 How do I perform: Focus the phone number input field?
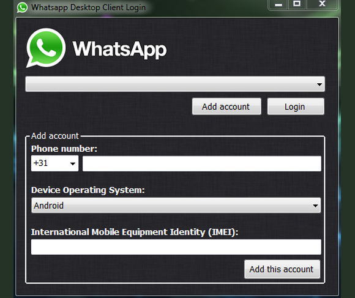[202, 163]
